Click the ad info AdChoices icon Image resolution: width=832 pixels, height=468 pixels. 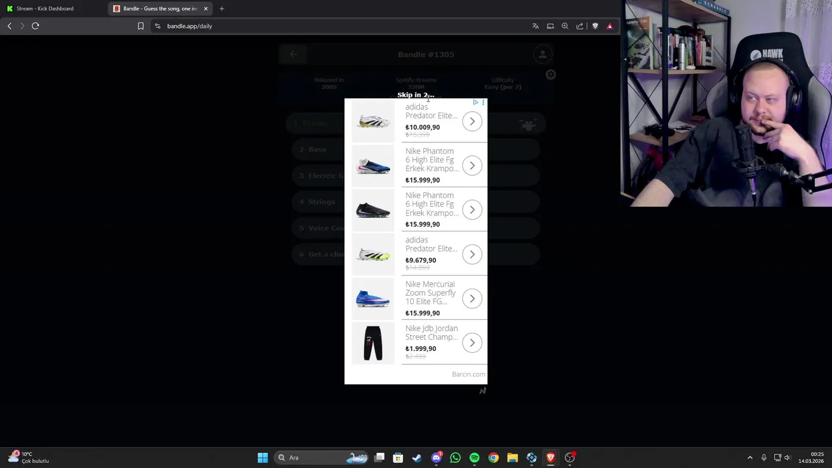tap(476, 102)
